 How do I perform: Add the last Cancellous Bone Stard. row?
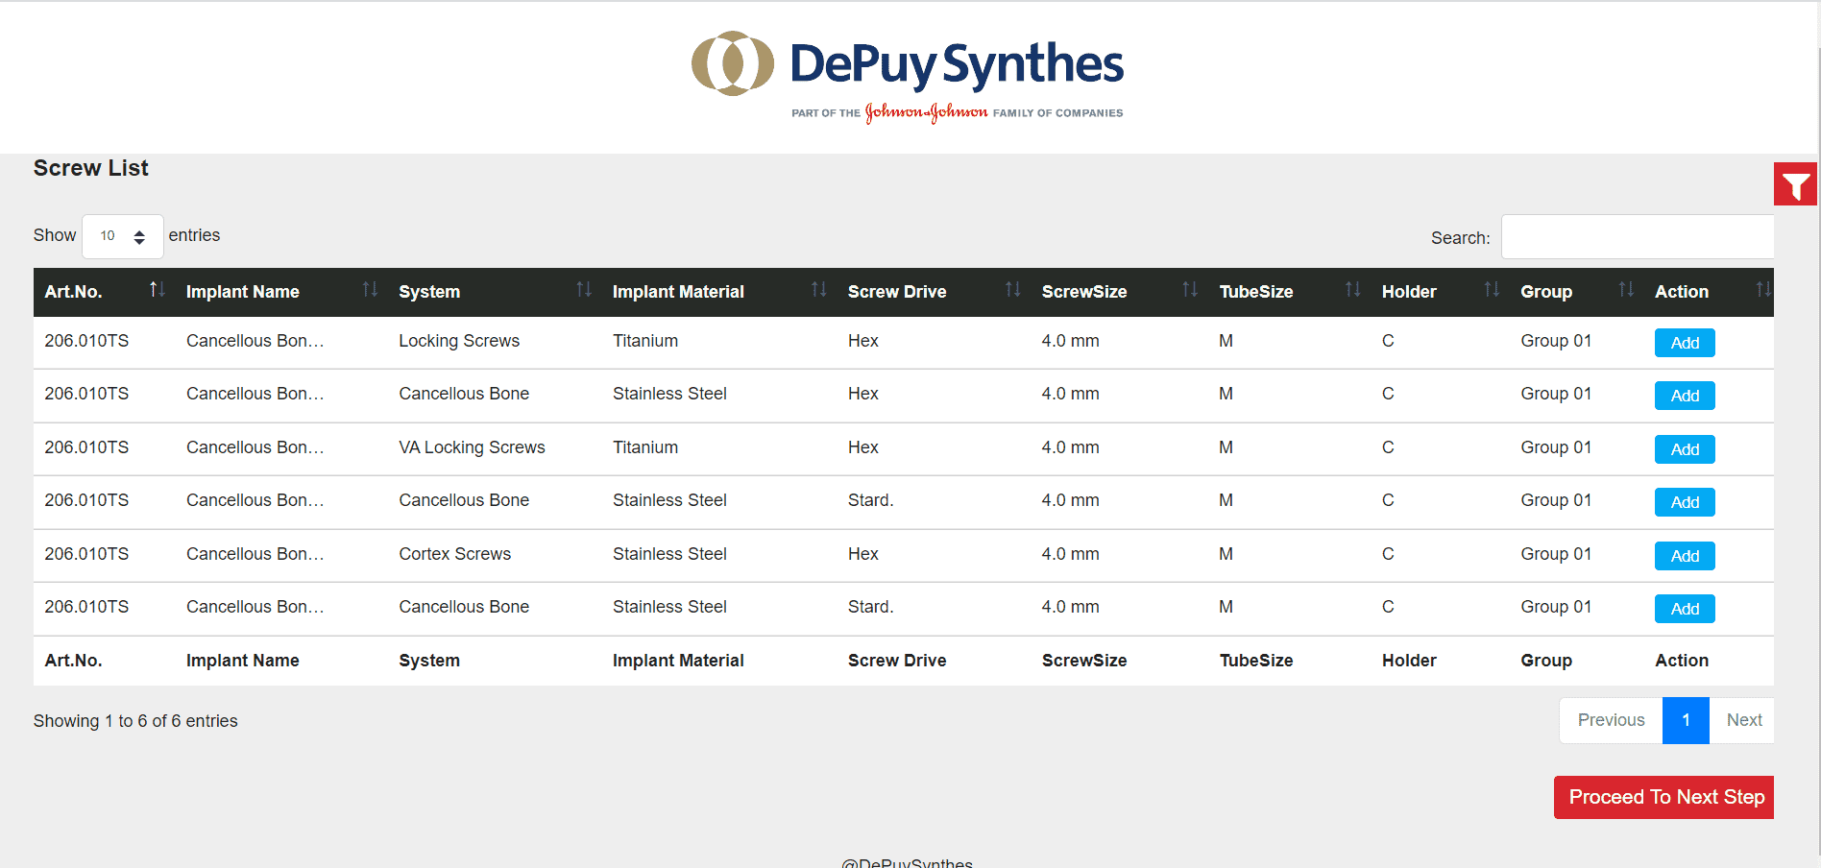1685,609
